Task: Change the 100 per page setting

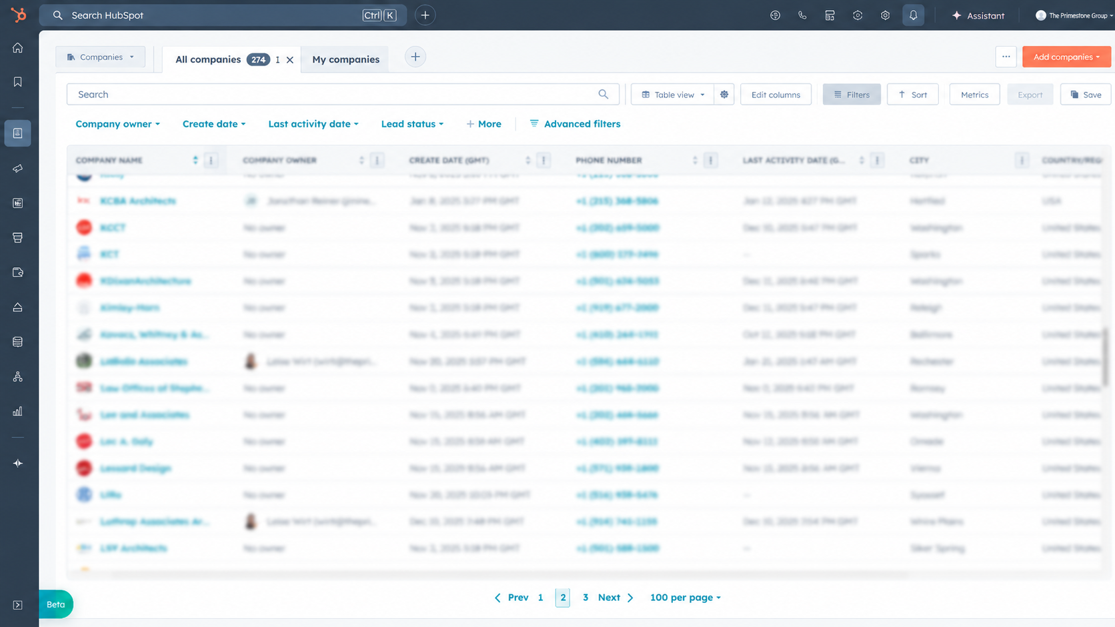Action: (x=686, y=598)
